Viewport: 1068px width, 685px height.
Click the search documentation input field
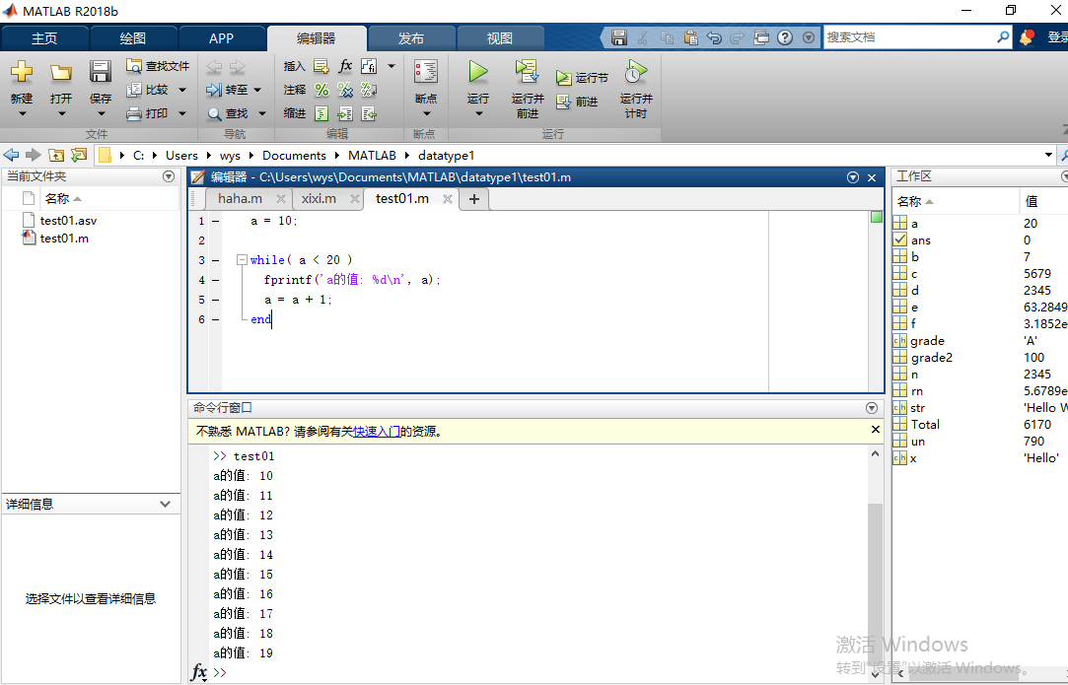(x=909, y=37)
